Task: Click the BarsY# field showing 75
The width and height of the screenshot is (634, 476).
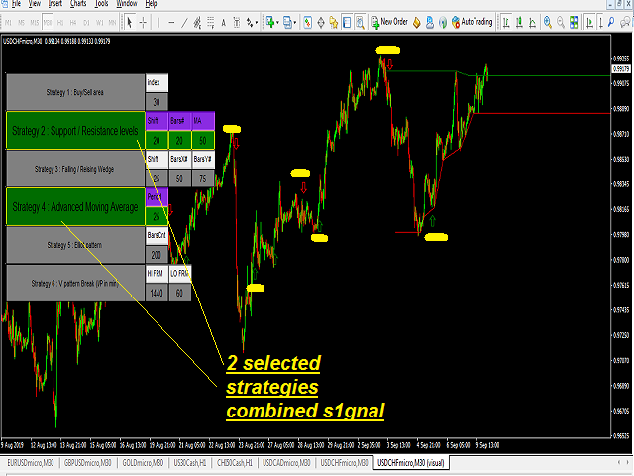Action: (203, 178)
